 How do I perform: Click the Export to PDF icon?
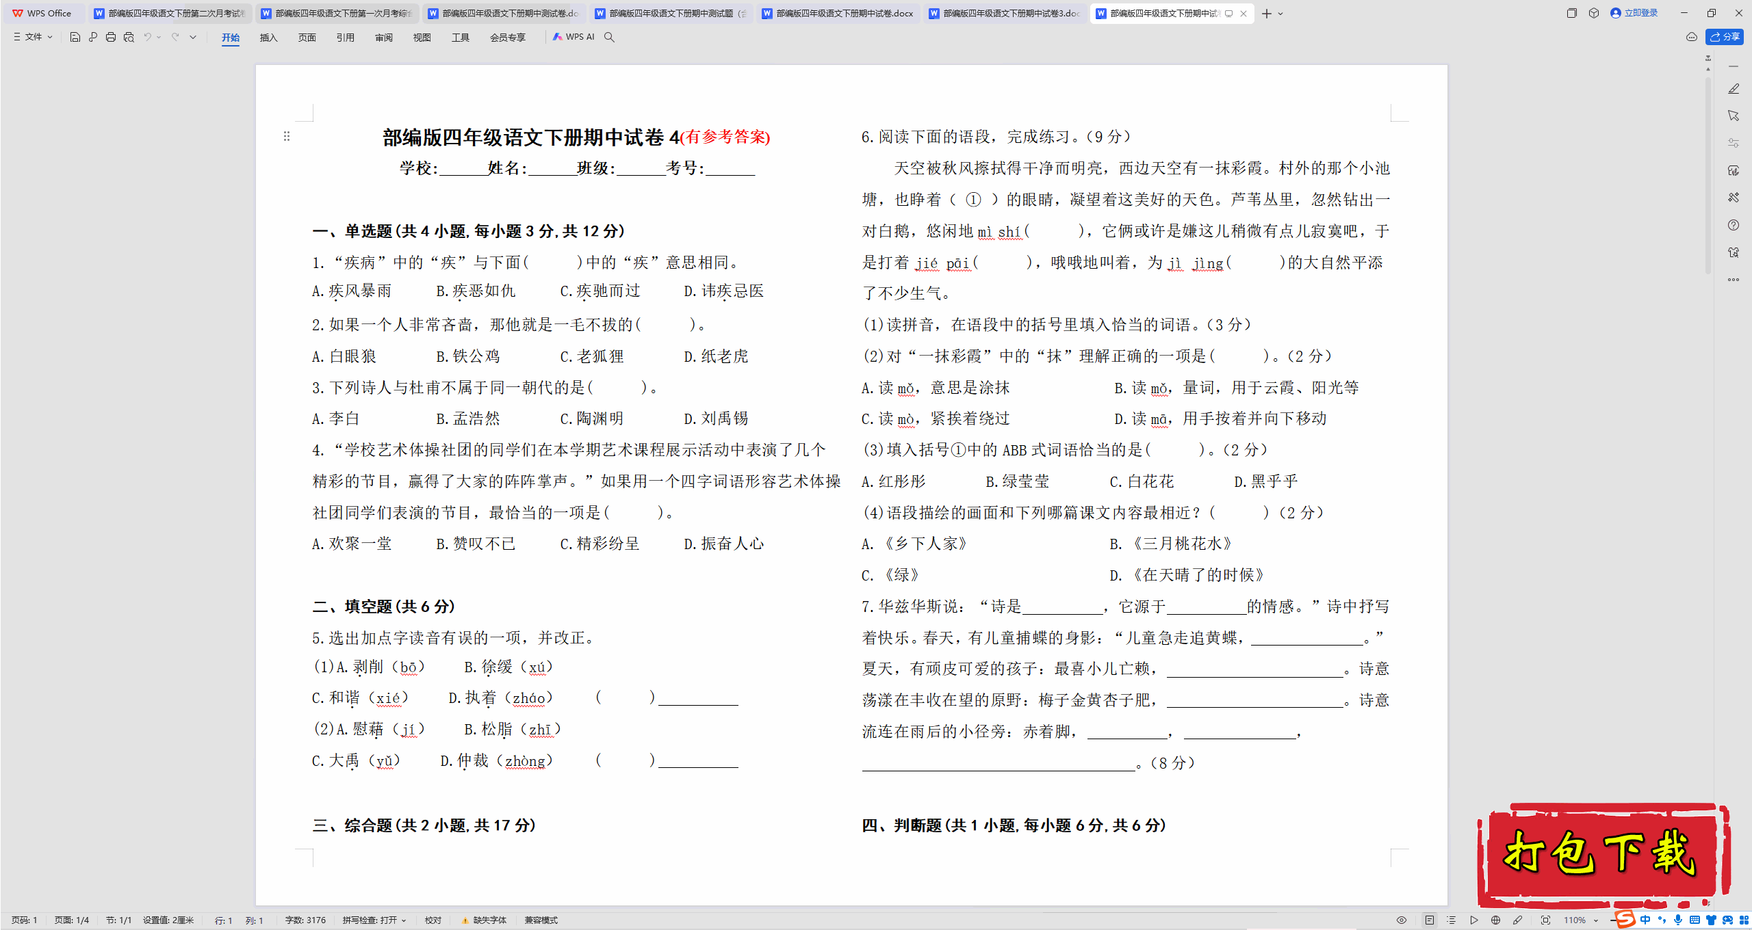[x=93, y=37]
